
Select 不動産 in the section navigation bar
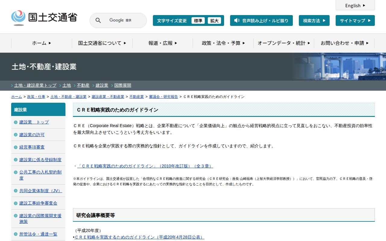[83, 85]
